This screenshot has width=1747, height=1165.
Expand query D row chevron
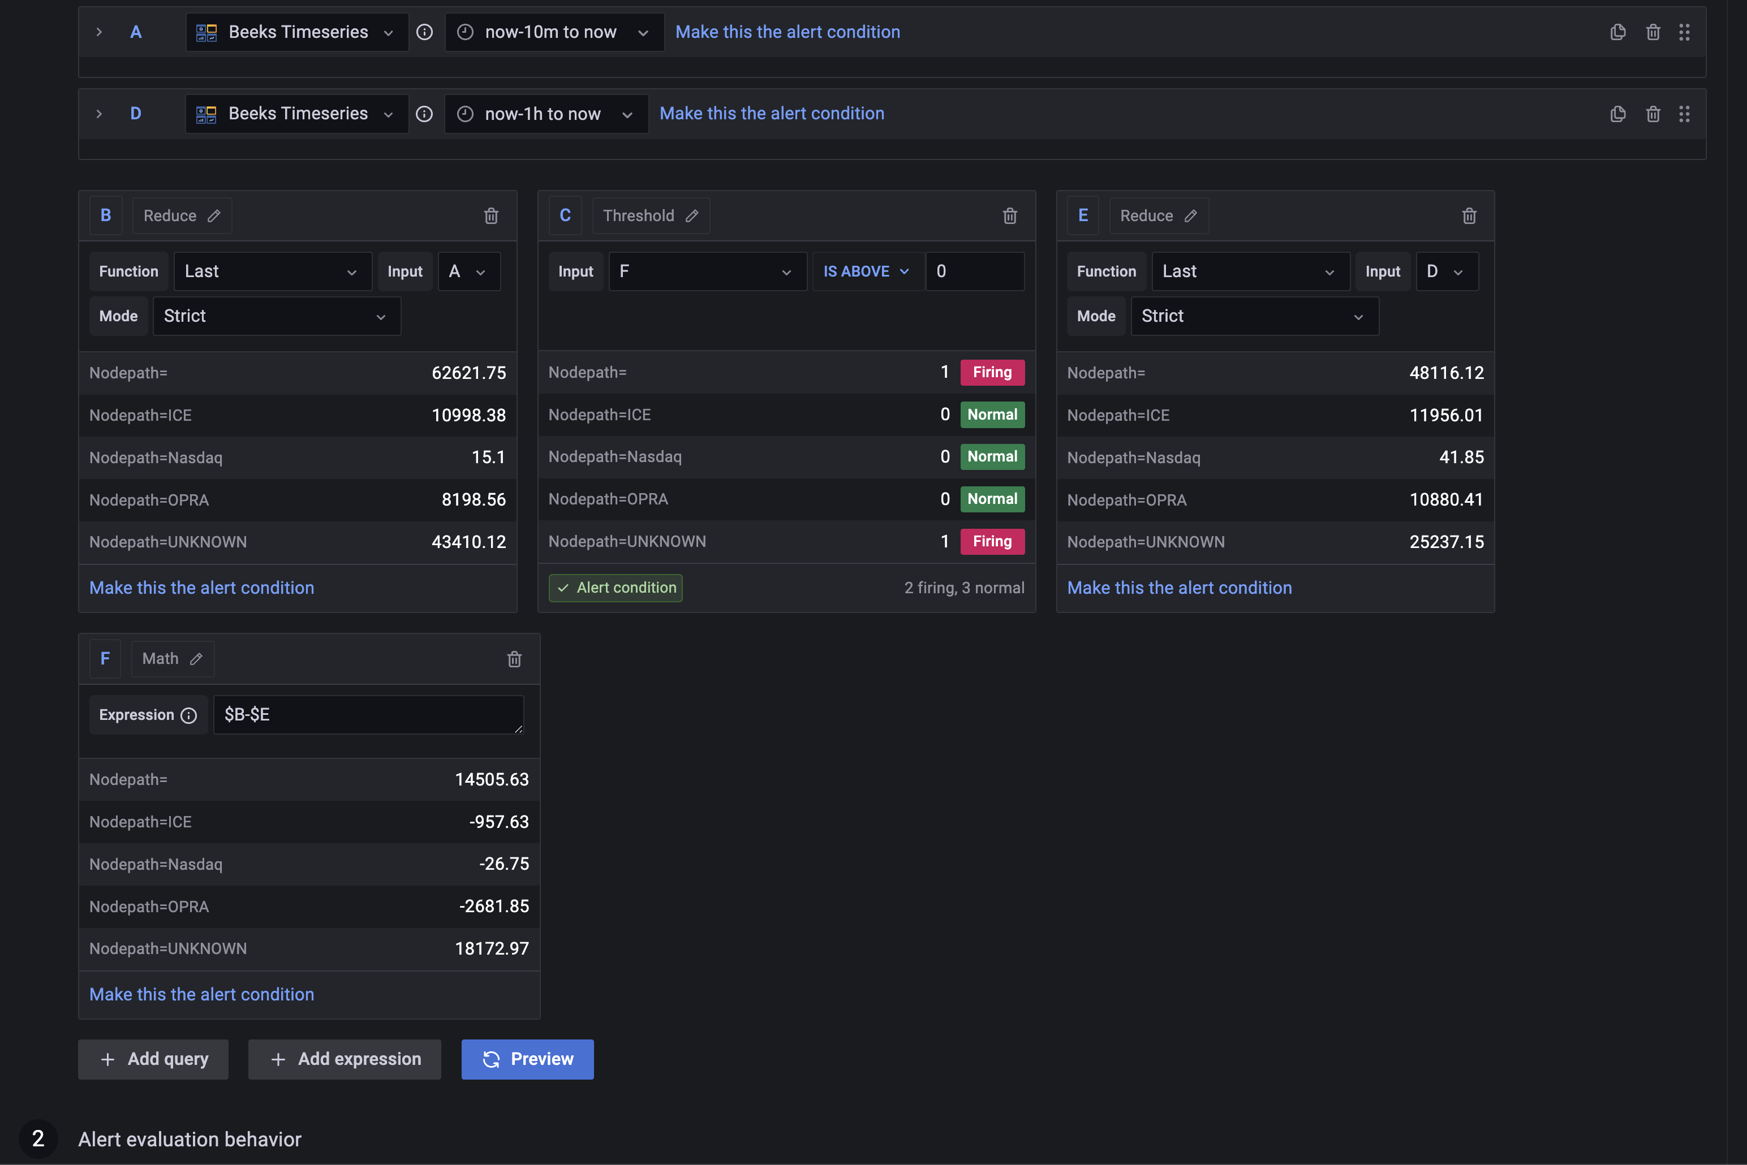(99, 114)
